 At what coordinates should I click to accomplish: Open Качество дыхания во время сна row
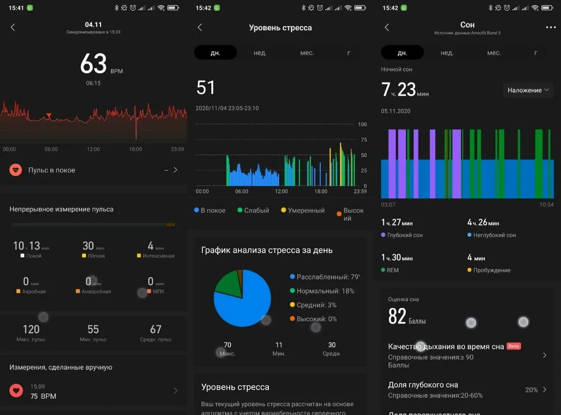click(467, 355)
